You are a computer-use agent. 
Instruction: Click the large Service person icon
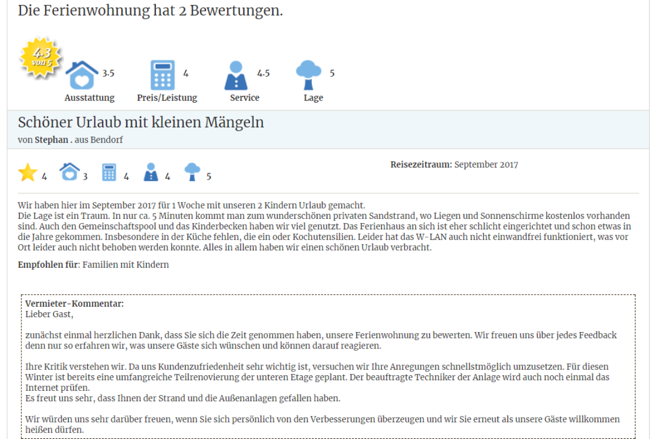pyautogui.click(x=236, y=75)
